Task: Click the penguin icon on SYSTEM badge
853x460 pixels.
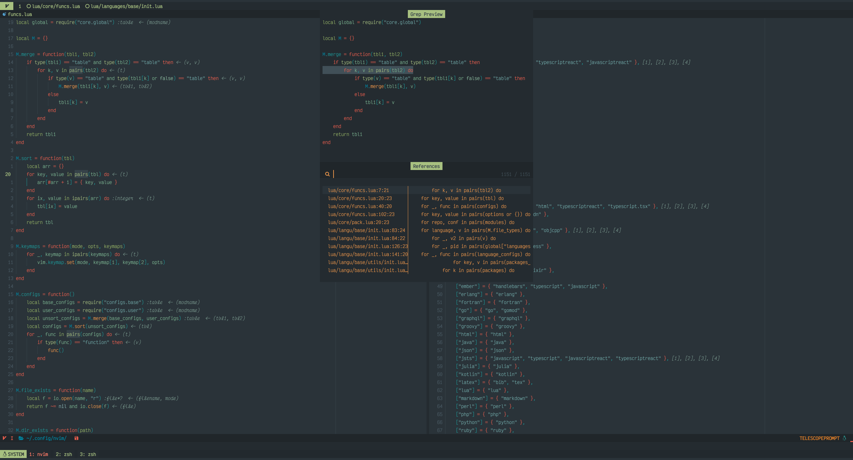Action: [x=5, y=454]
